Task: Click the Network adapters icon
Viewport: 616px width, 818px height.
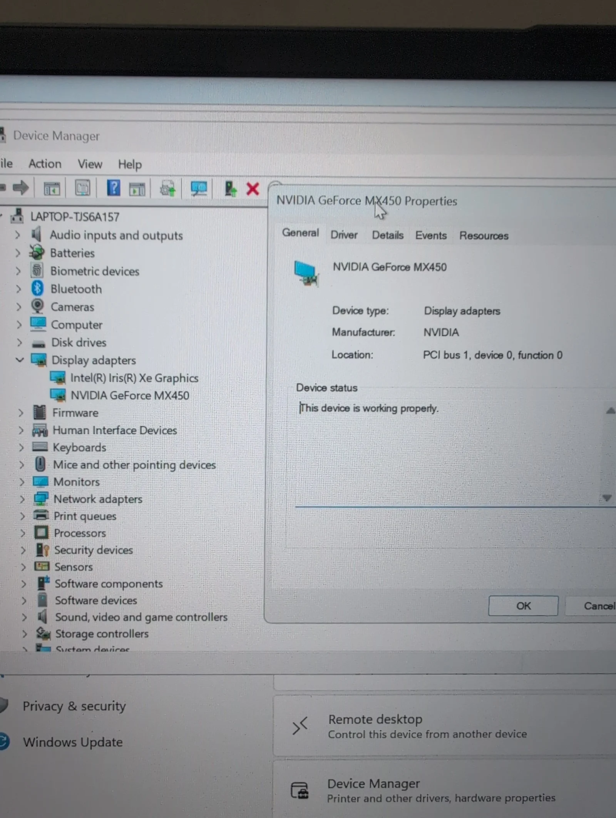Action: coord(41,498)
